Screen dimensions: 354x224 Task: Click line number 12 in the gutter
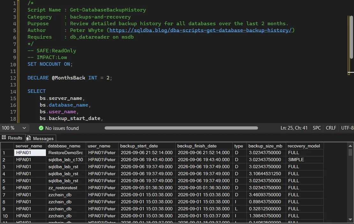pos(13,78)
